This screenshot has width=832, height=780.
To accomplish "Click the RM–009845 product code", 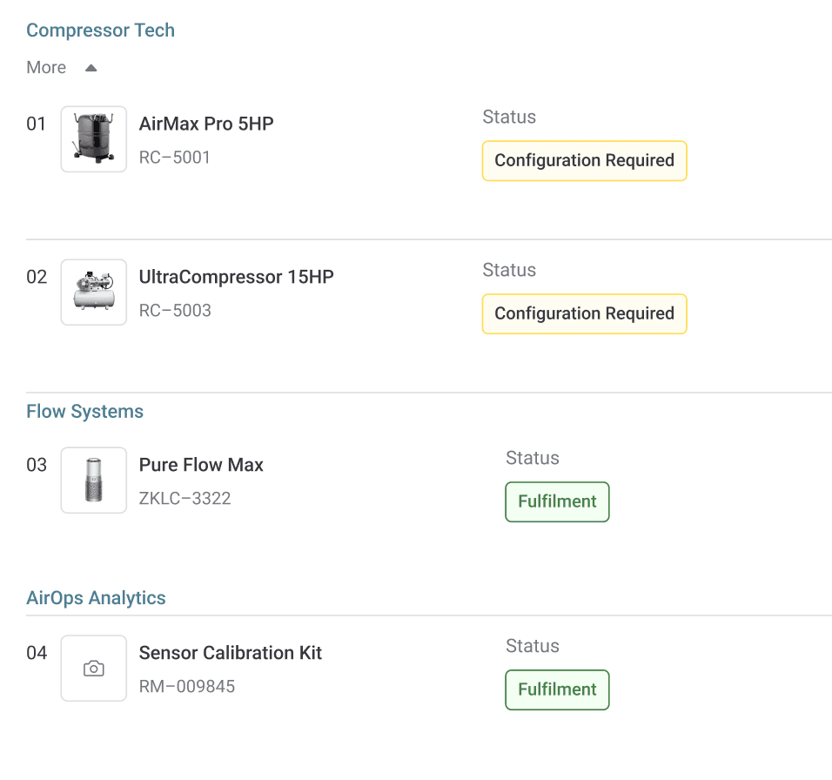I will pos(187,687).
